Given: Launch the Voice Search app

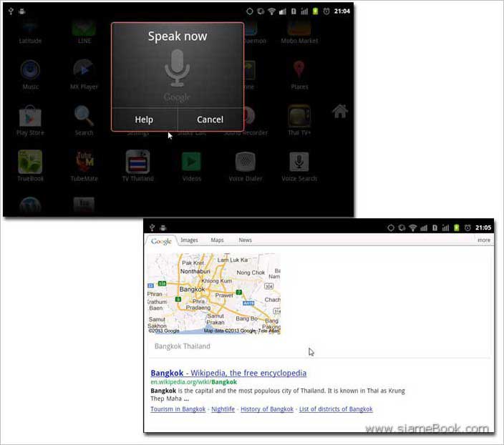Looking at the screenshot, I should pos(299,166).
